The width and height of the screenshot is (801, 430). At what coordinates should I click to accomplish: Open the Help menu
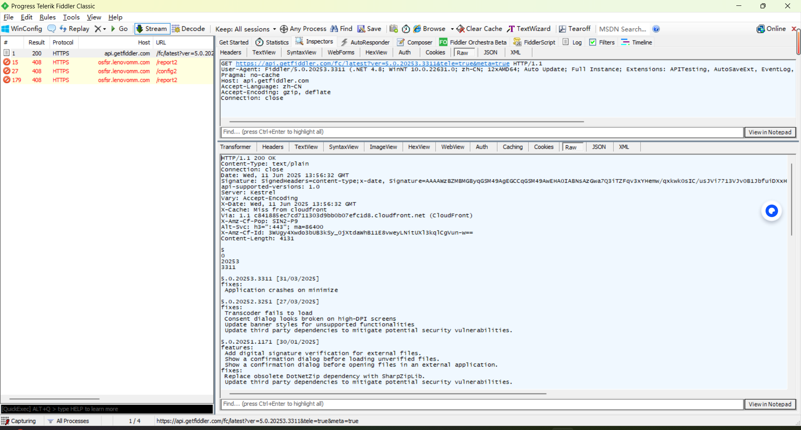tap(115, 17)
